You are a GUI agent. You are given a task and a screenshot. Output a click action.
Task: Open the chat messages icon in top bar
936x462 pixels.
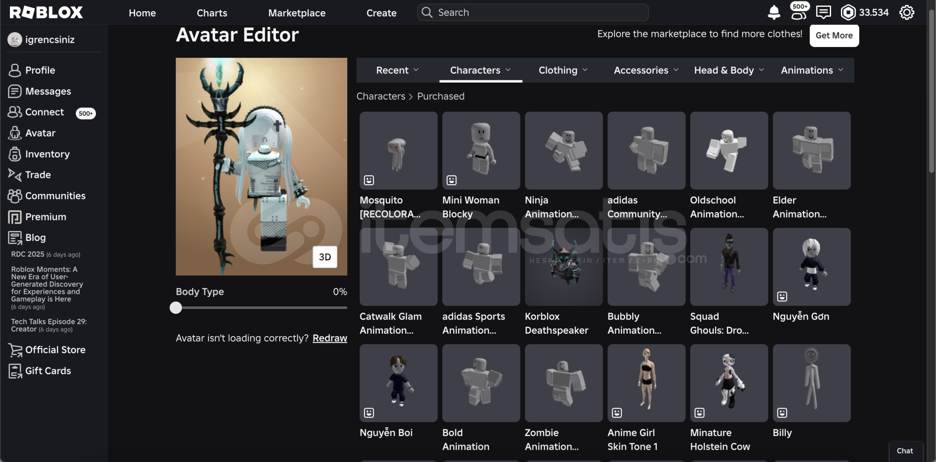823,12
